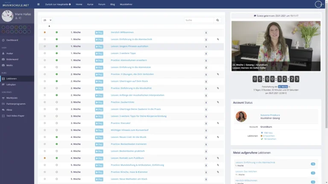Play the Herzlich Willkommen lesson
328x184 pixels.
(99, 32)
